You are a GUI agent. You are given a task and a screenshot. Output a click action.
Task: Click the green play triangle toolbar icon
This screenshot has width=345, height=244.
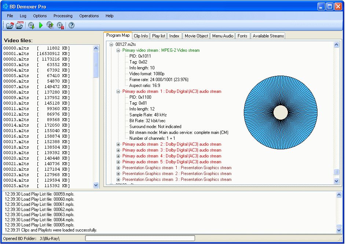click(41, 25)
